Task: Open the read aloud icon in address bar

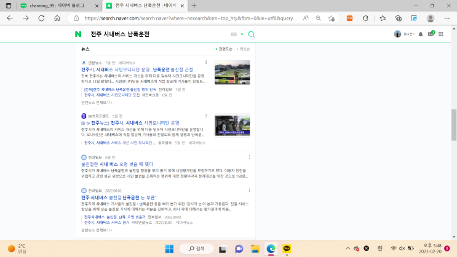Action: [x=306, y=18]
